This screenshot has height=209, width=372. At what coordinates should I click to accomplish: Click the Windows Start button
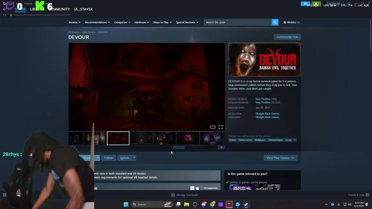(x=126, y=204)
